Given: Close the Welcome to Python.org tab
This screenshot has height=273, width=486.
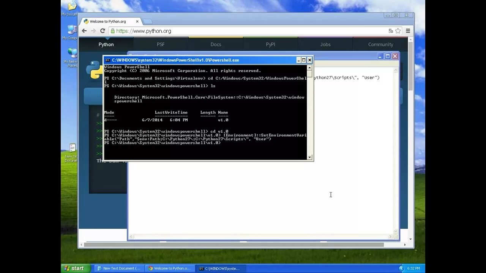Looking at the screenshot, I should click(137, 22).
